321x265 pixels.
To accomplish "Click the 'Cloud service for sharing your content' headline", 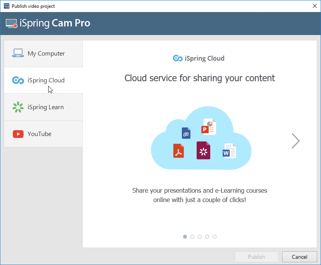I will point(200,78).
